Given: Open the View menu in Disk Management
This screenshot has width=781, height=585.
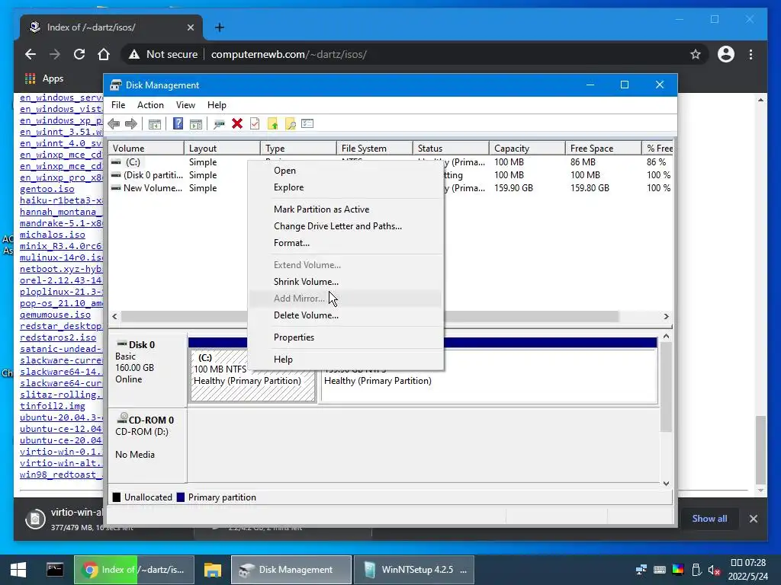Looking at the screenshot, I should tap(185, 105).
